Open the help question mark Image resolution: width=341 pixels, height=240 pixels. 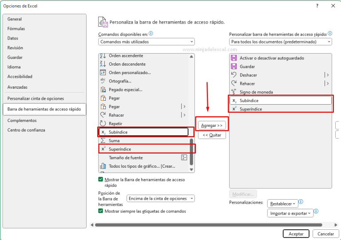[x=317, y=6]
